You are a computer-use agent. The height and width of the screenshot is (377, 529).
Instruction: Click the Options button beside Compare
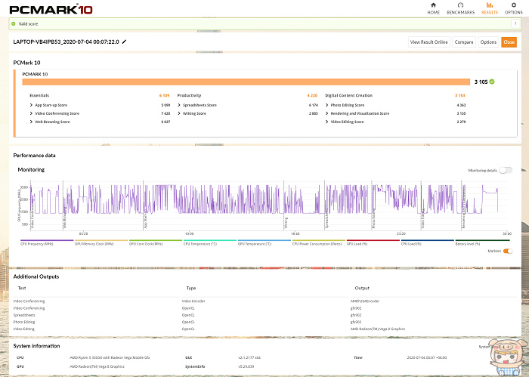point(488,42)
